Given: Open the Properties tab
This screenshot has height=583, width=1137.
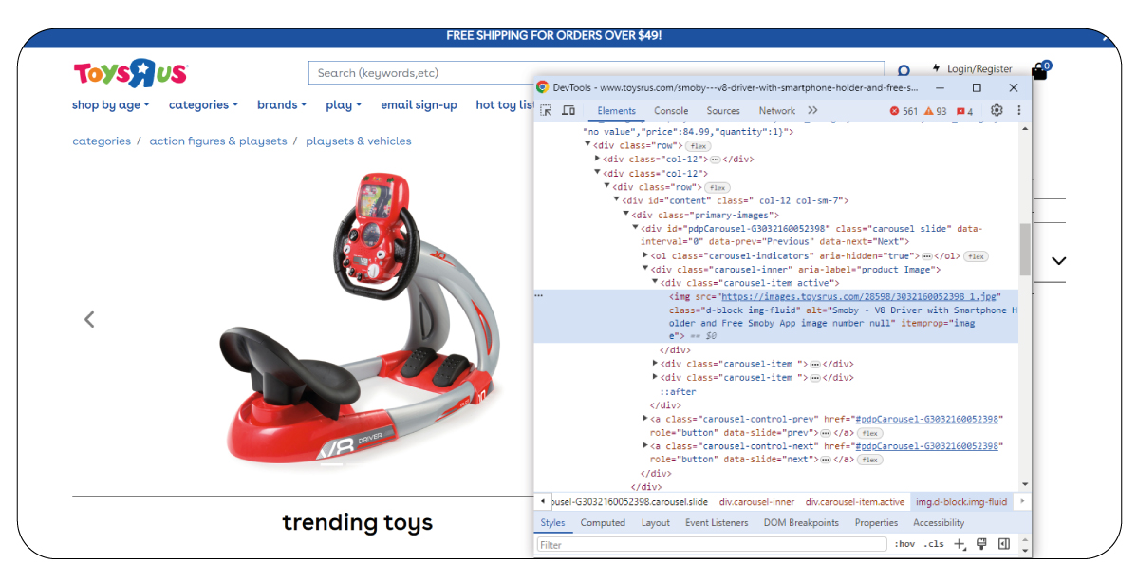Looking at the screenshot, I should [876, 523].
